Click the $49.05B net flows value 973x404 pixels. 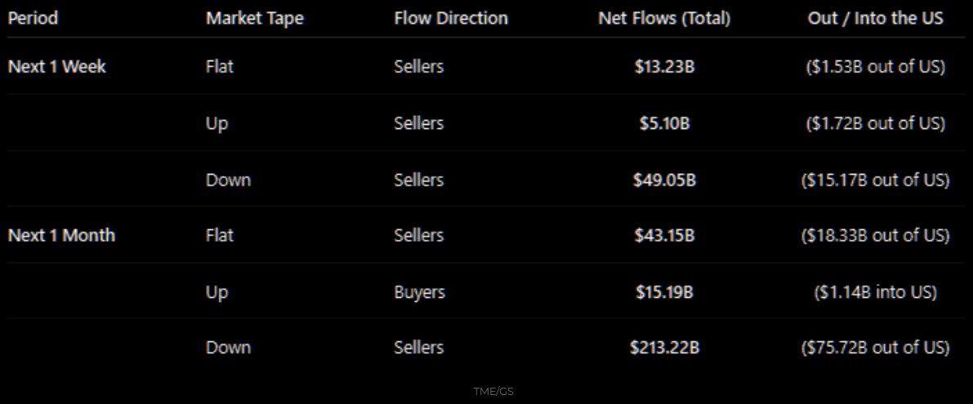[x=664, y=180]
